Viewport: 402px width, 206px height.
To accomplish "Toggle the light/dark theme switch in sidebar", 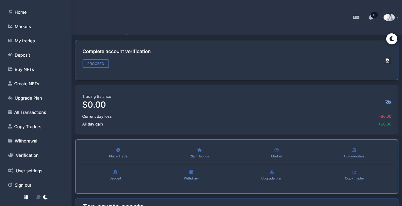I will (x=36, y=197).
